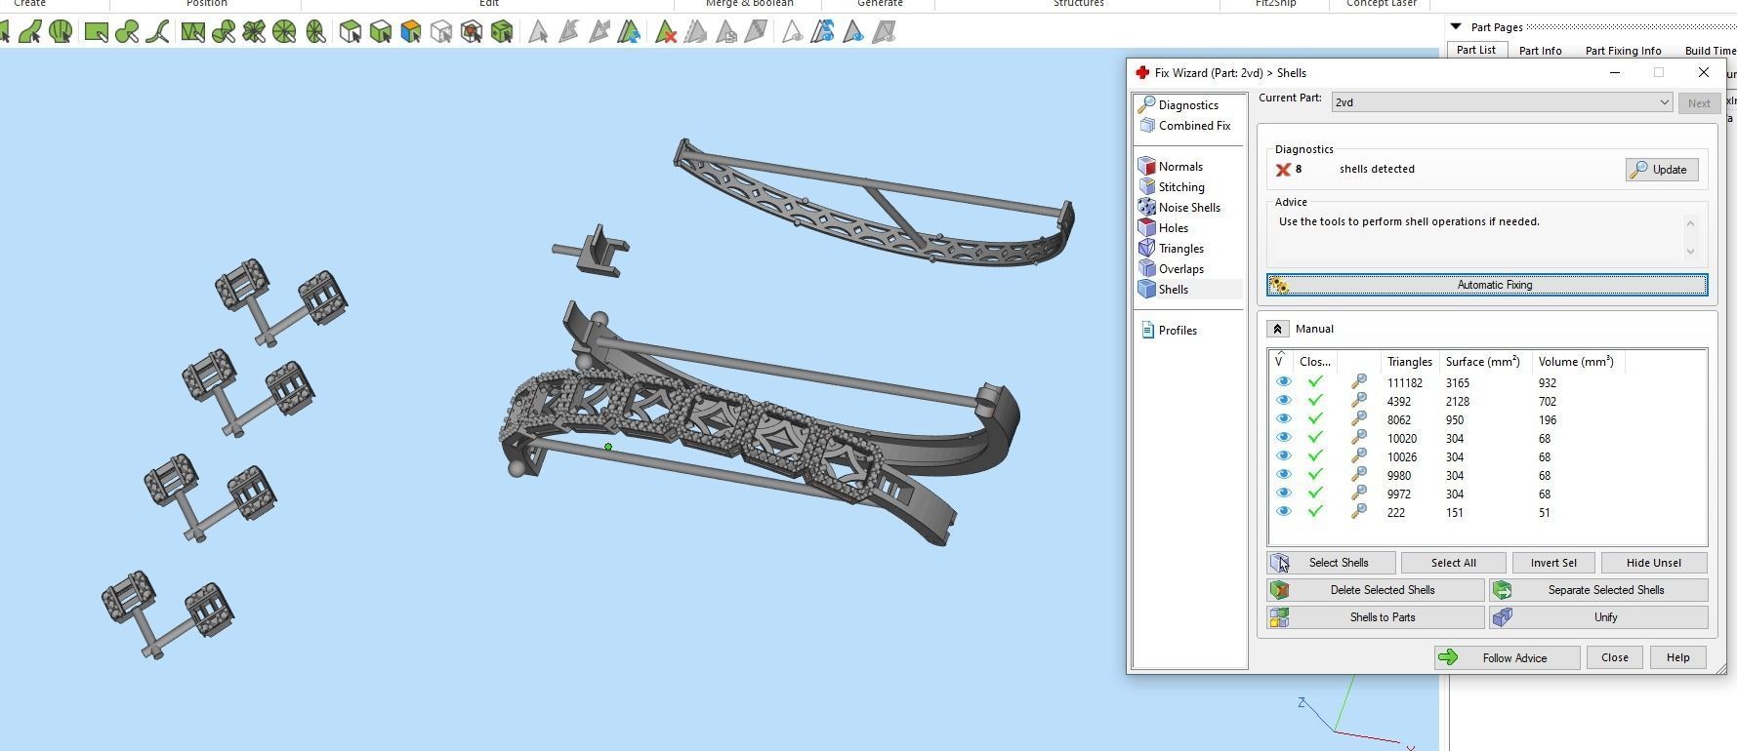Viewport: 1737px width, 751px height.
Task: Open Stitching fix page
Action: 1180,187
